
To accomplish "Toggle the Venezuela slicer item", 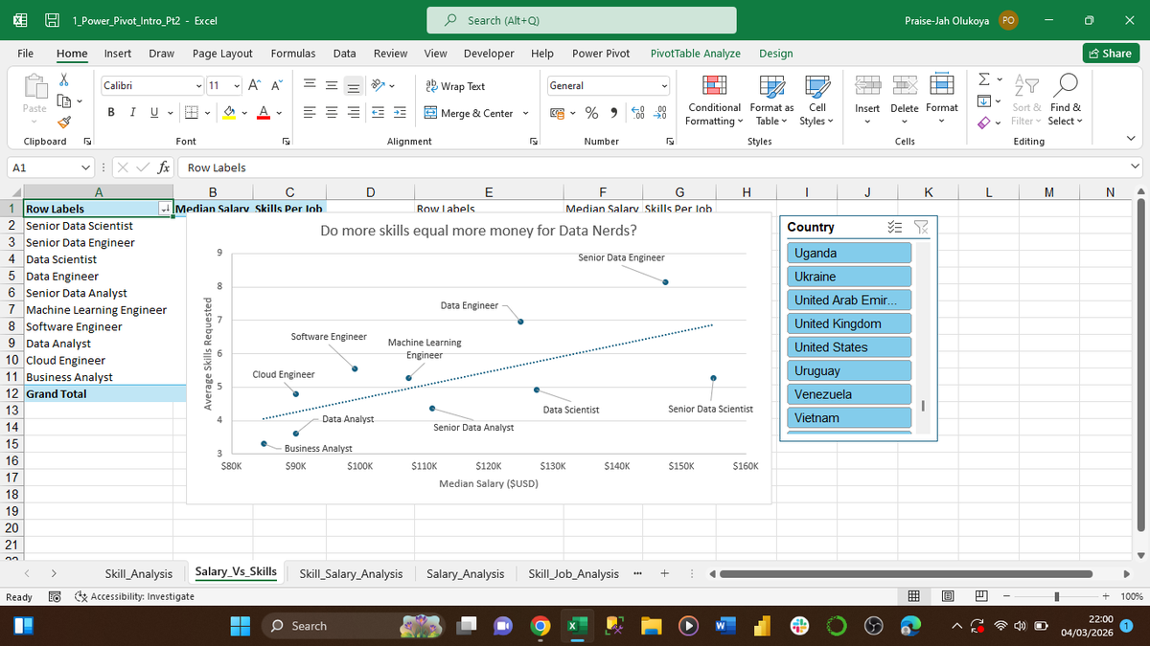I will pyautogui.click(x=849, y=394).
